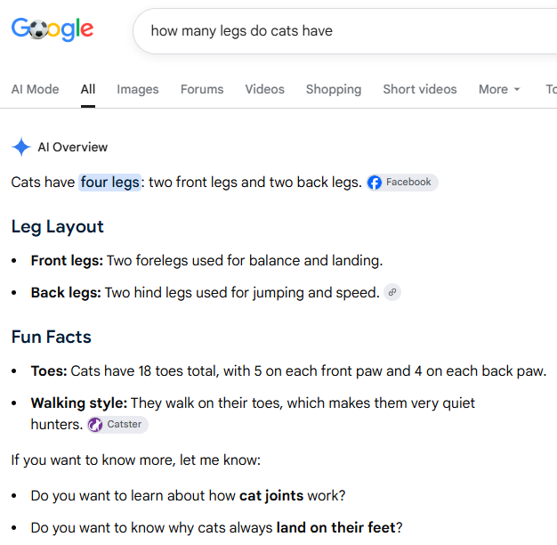Open the Catster source chip
557x545 pixels.
[x=118, y=425]
